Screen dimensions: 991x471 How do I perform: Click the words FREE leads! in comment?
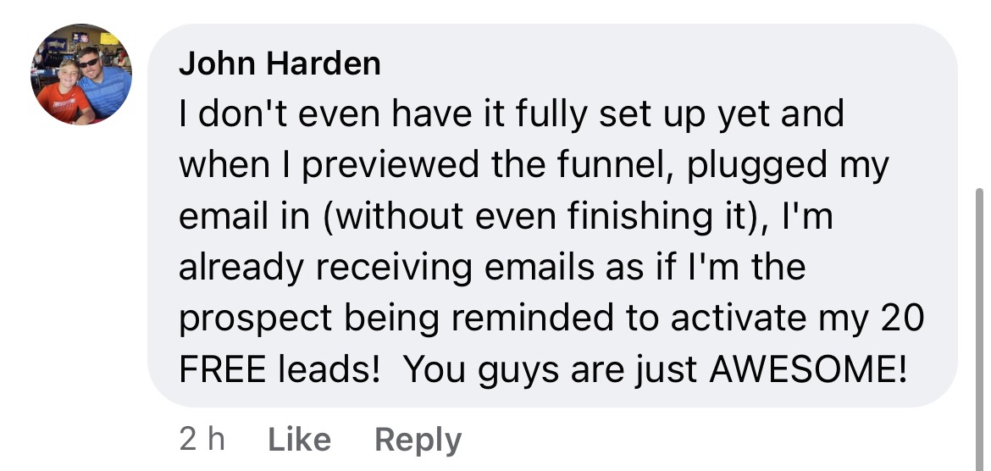coord(279,369)
